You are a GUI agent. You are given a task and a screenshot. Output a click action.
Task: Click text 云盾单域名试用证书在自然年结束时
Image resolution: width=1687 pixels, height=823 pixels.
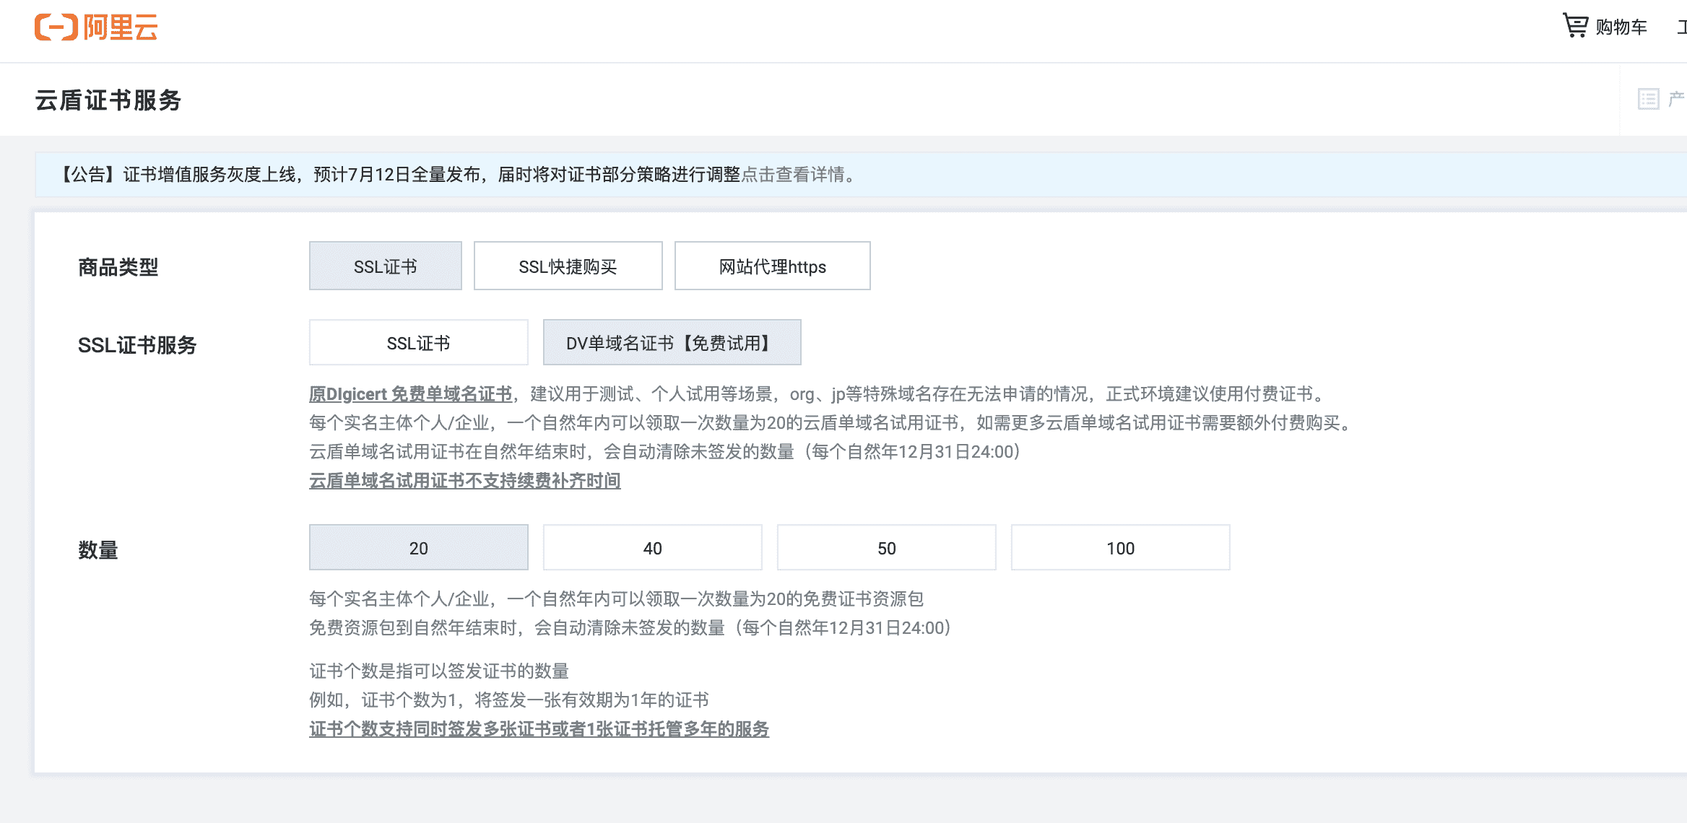[448, 452]
